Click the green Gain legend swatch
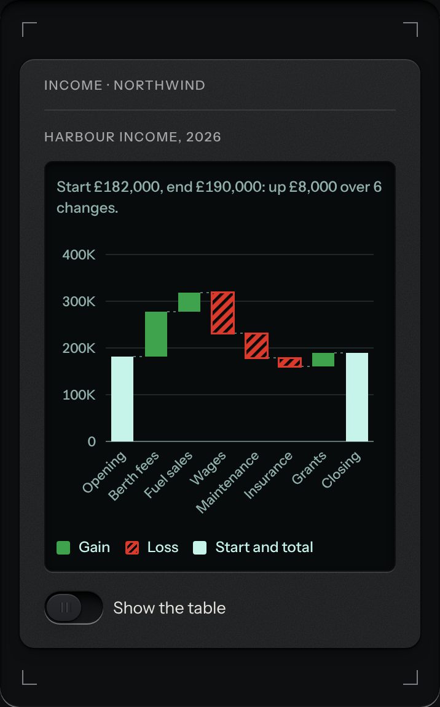 (x=63, y=547)
